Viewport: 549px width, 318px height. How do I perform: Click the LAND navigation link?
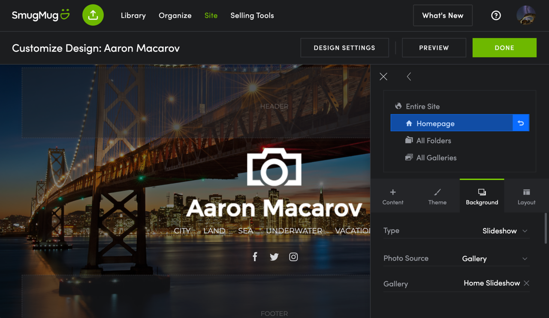coord(214,231)
